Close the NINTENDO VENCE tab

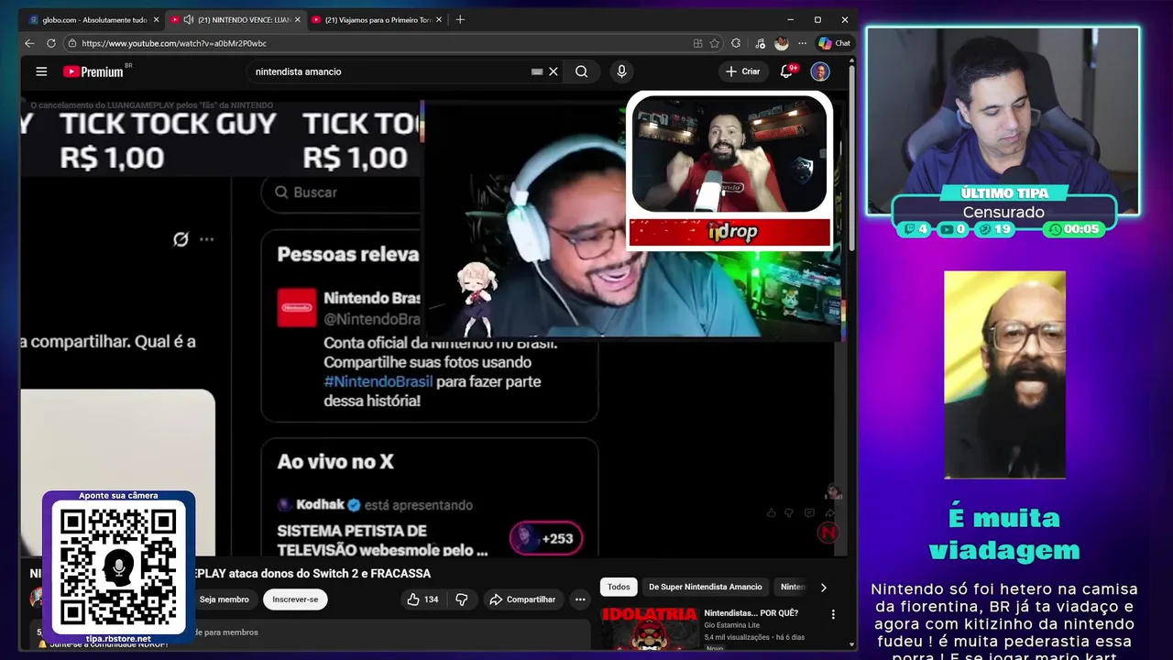[x=297, y=19]
